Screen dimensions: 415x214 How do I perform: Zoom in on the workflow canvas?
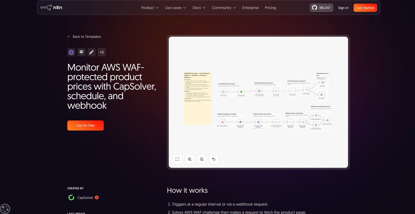point(189,159)
